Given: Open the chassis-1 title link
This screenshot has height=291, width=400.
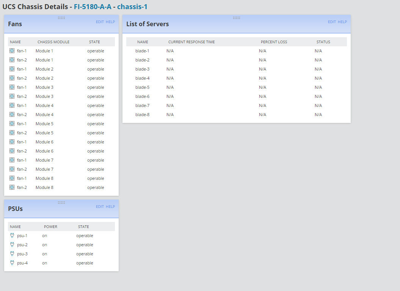Looking at the screenshot, I should coord(132,6).
